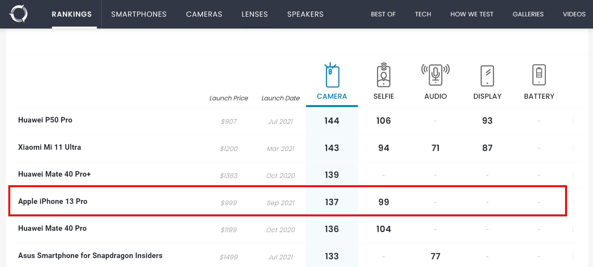Go to the Lenses navigation item
Screen dimensions: 593x267
click(255, 14)
